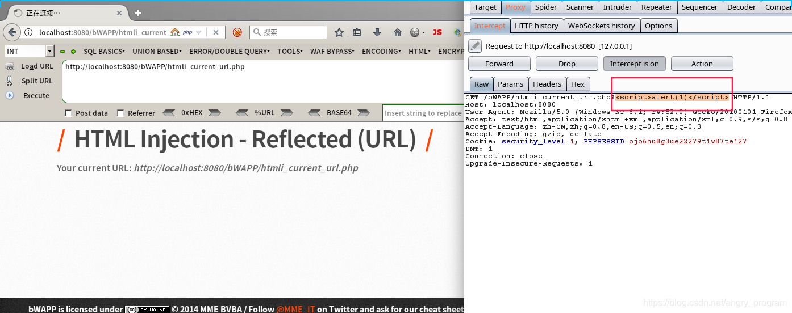Click the 0xHEX encode right arrow
792x313 pixels.
tap(214, 113)
